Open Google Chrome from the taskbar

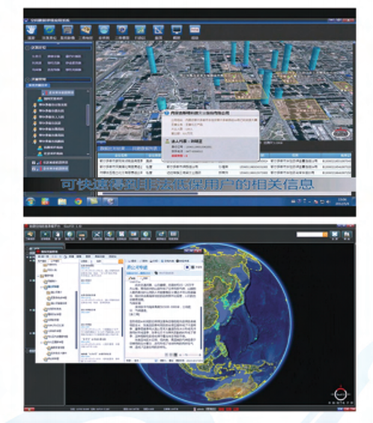pyautogui.click(x=79, y=201)
